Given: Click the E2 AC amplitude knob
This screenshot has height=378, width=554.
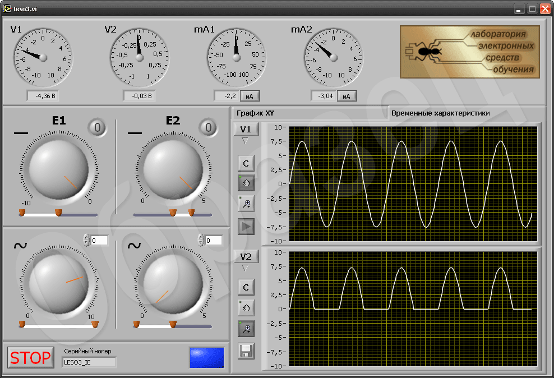Looking at the screenshot, I should tap(173, 284).
